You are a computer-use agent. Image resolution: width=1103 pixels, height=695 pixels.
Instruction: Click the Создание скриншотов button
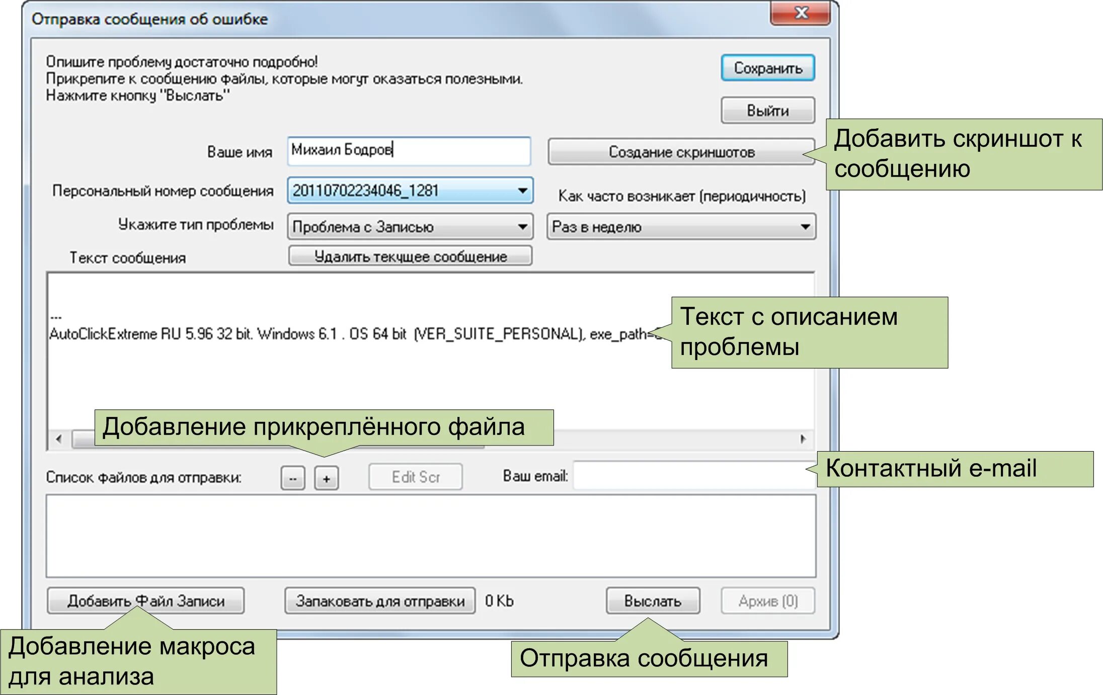(x=680, y=152)
